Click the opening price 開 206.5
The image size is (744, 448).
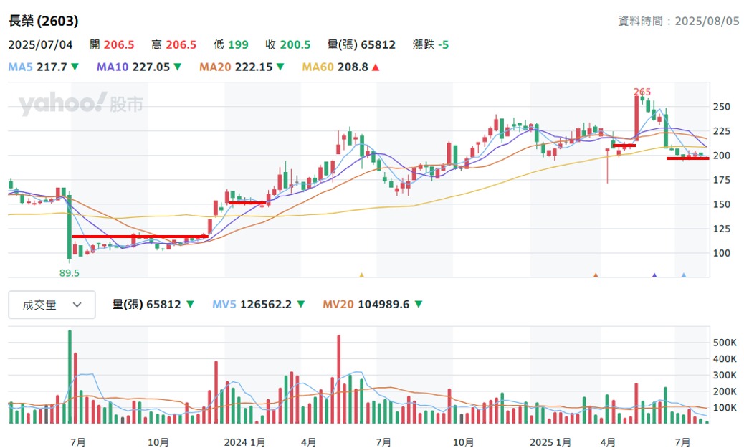point(112,44)
